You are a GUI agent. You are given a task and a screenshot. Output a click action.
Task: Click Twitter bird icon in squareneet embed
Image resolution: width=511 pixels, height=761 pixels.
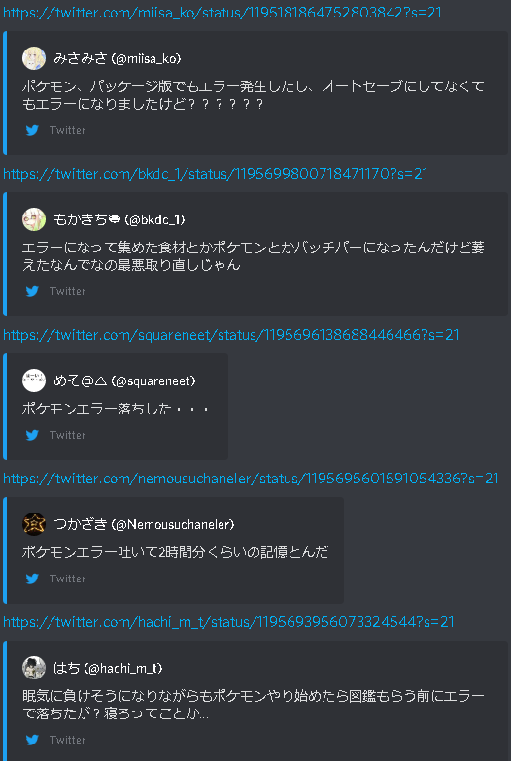click(x=33, y=435)
